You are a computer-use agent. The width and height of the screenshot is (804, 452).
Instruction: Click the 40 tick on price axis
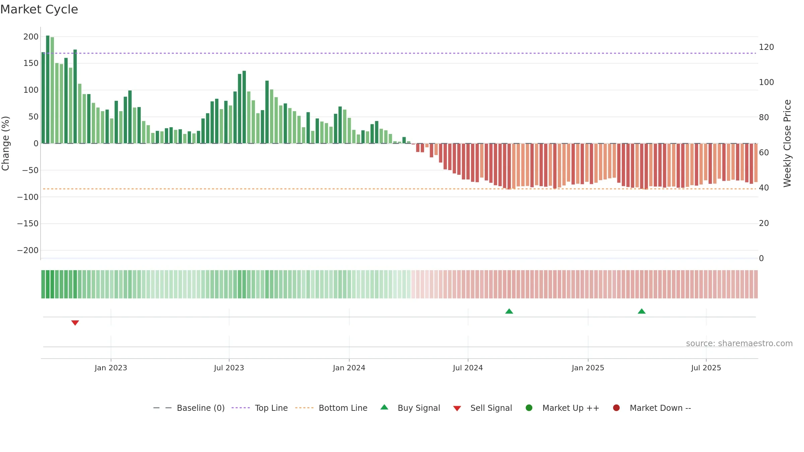point(764,187)
